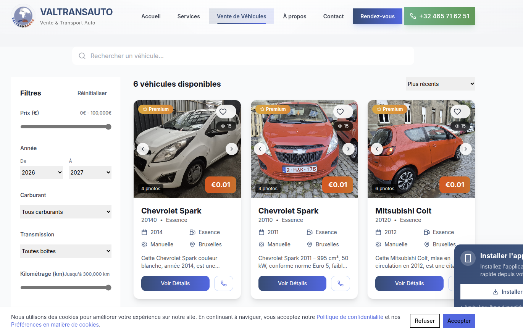Click €0.01 price tag on Mitsubishi Colt
This screenshot has height=330, width=523.
click(455, 185)
